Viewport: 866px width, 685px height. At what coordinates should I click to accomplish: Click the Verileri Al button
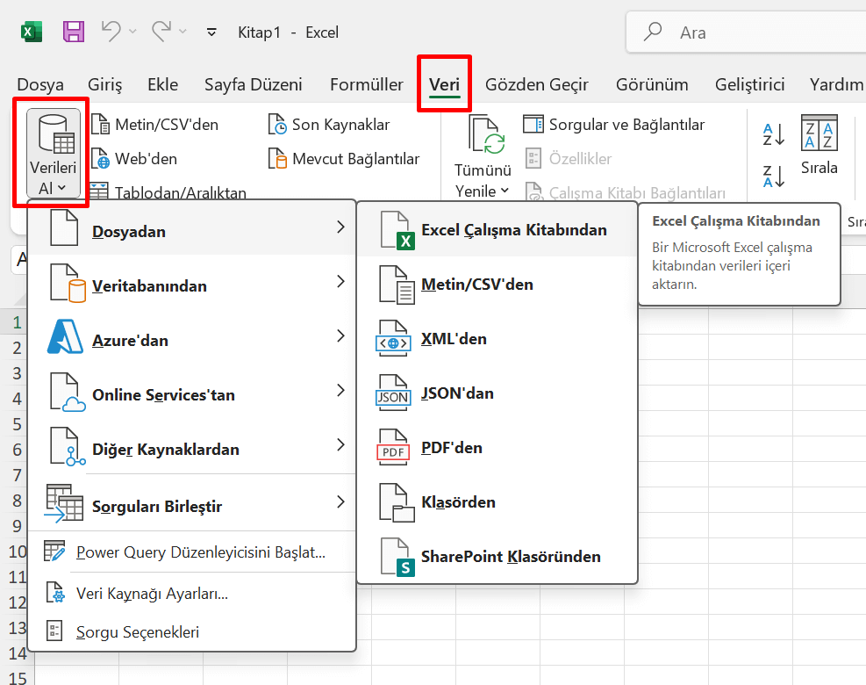point(53,153)
